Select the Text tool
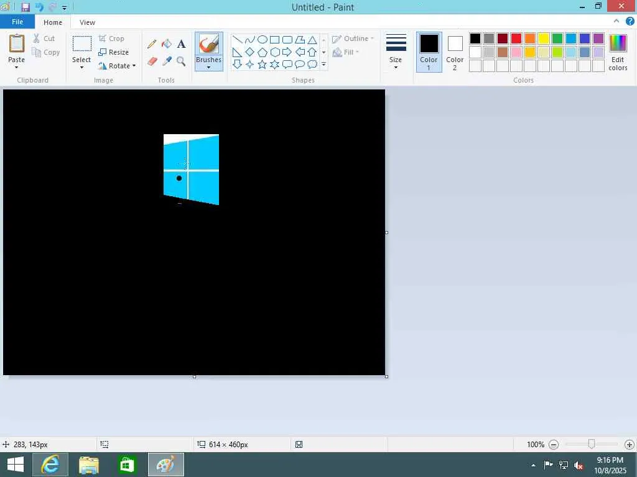Viewport: 637px width, 477px height. pos(181,44)
